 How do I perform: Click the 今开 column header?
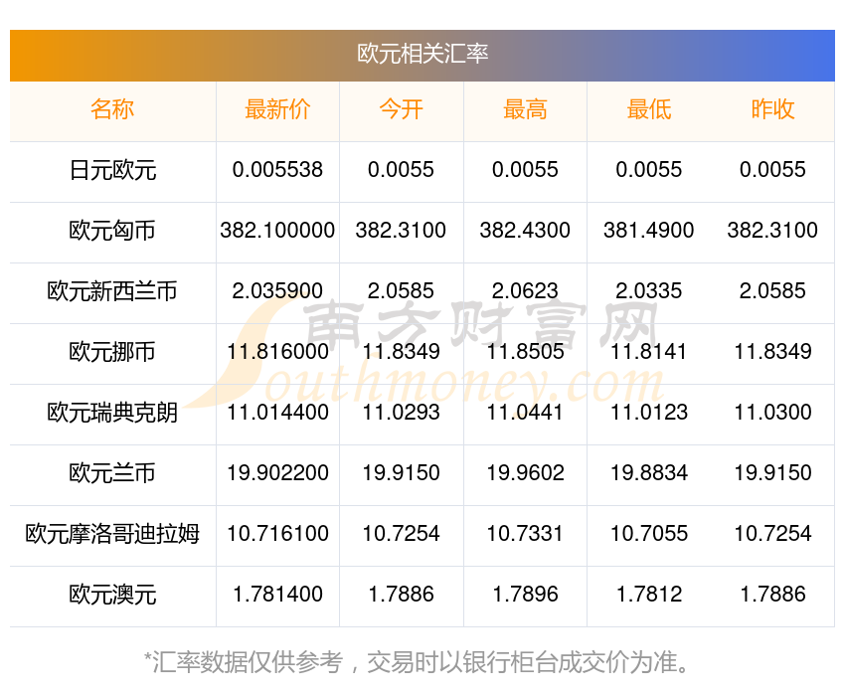tap(401, 110)
